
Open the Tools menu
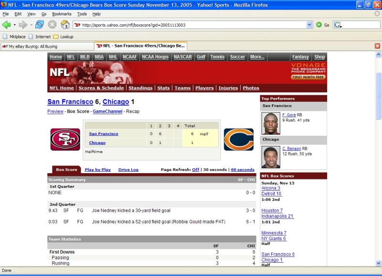pyautogui.click(x=82, y=14)
